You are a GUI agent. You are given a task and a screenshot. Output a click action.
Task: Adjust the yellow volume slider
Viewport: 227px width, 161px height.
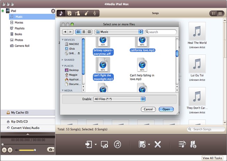(x=27, y=150)
